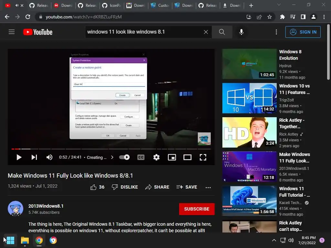
Task: Click in the YouTube search field
Action: pyautogui.click(x=144, y=32)
